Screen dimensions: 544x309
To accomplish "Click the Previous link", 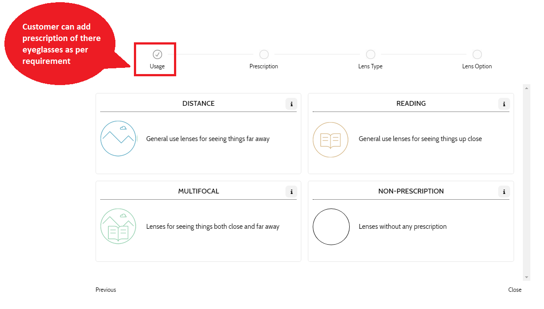I will click(x=106, y=290).
